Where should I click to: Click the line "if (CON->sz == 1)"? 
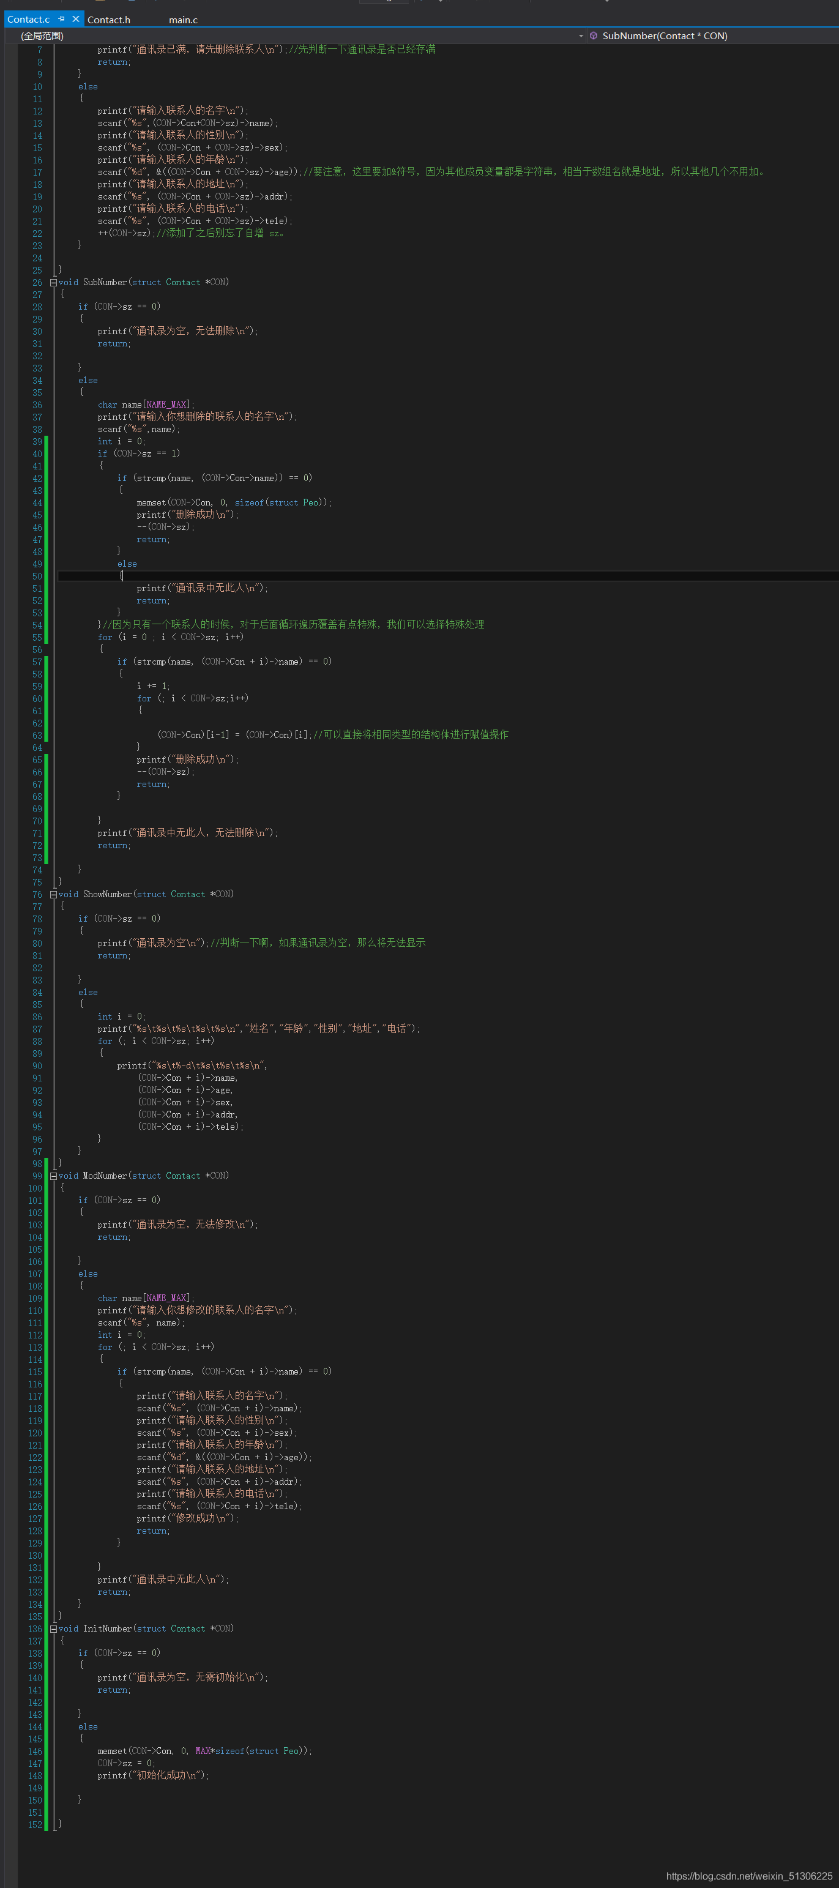[x=138, y=453]
